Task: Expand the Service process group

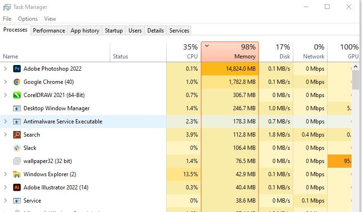Action: point(6,200)
